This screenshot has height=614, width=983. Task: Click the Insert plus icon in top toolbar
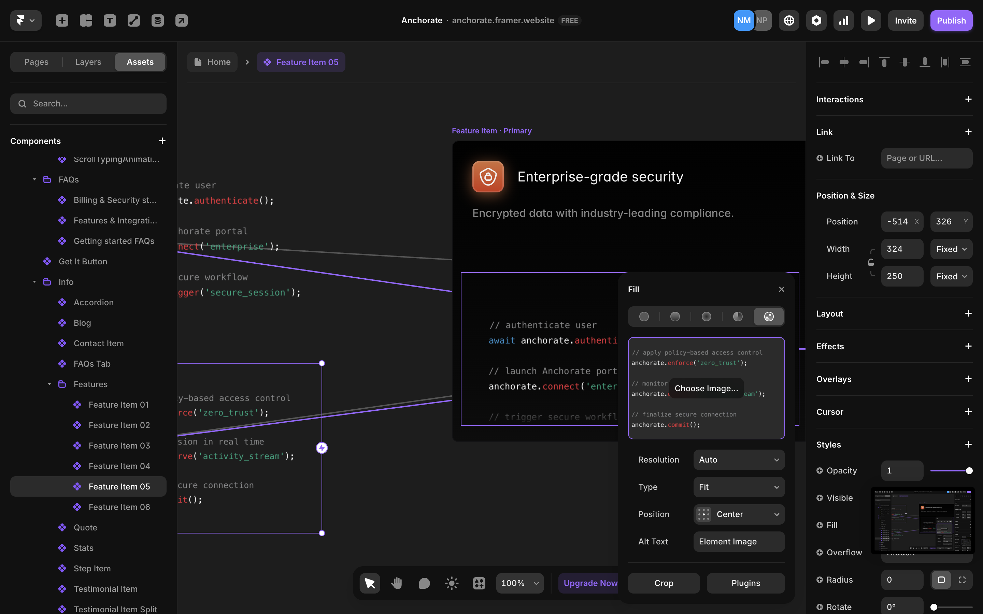point(62,20)
